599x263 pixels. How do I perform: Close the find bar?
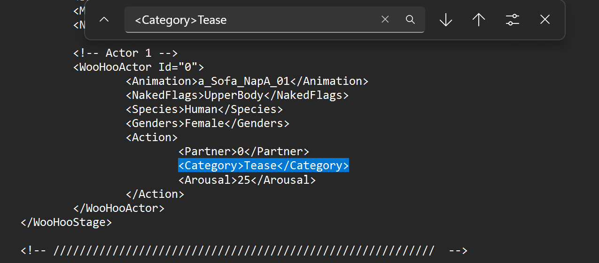click(x=545, y=20)
